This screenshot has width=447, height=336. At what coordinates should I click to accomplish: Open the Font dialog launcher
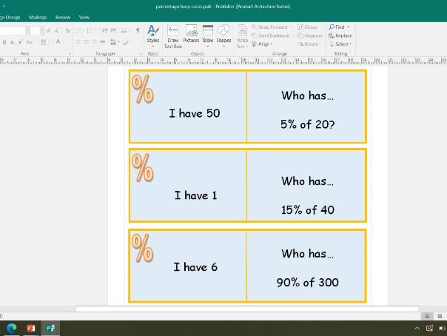[70, 54]
